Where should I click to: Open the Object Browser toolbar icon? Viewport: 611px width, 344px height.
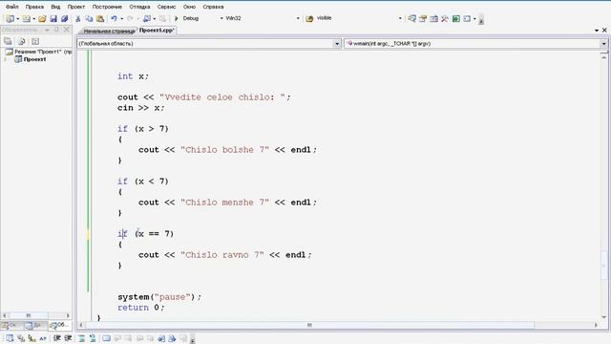(433, 18)
